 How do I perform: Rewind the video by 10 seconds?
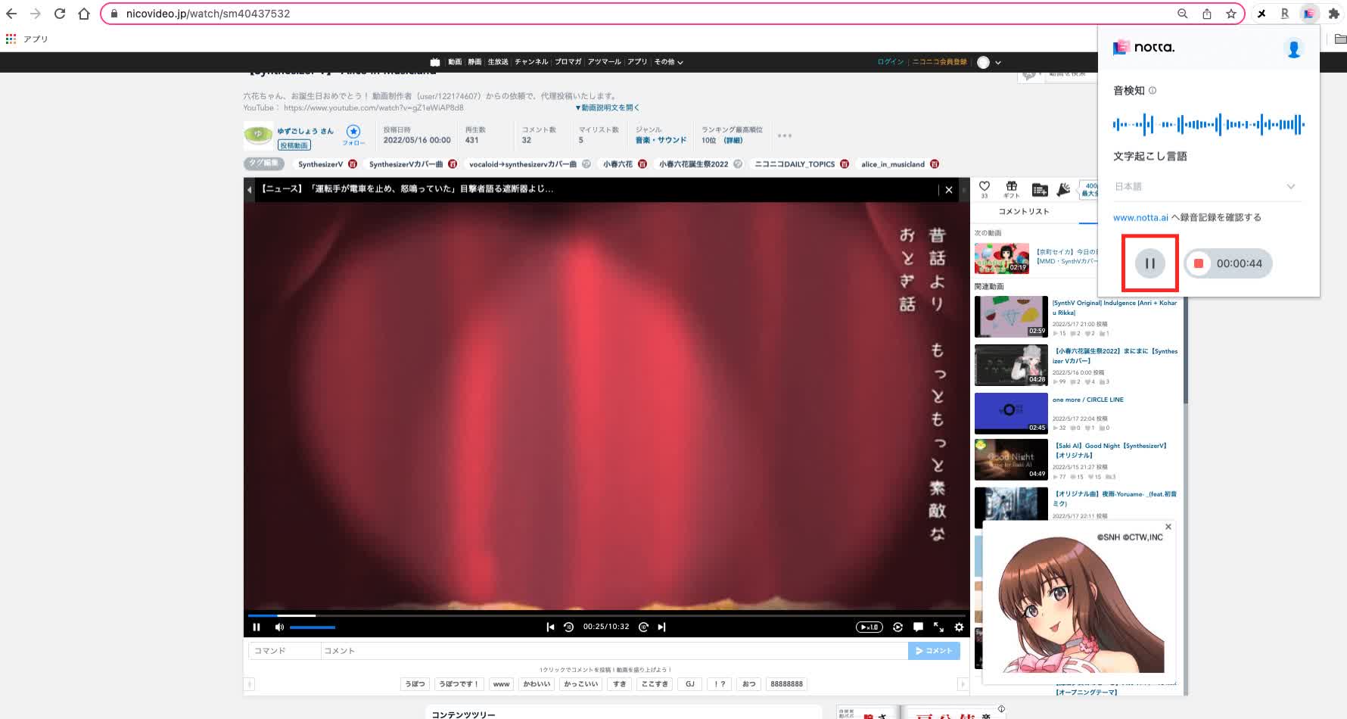click(568, 627)
